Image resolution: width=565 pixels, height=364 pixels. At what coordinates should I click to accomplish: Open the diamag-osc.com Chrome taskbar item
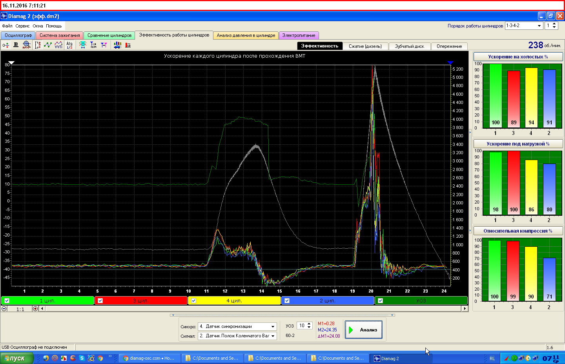(x=149, y=358)
